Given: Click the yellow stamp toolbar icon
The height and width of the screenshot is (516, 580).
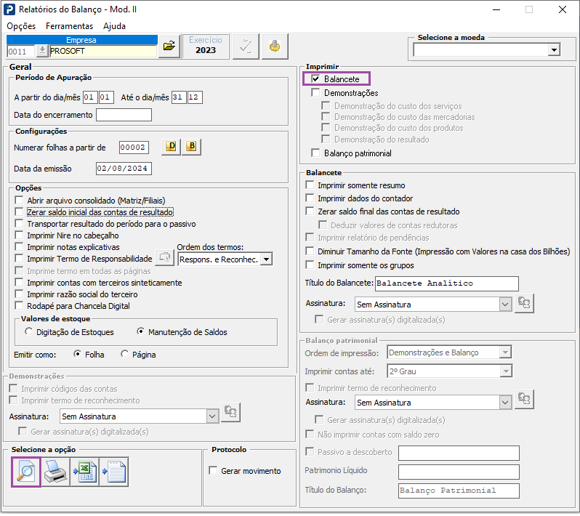Looking at the screenshot, I should [275, 46].
